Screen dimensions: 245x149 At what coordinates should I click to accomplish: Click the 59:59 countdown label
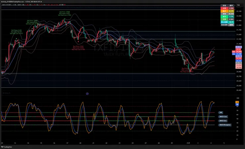tap(239, 49)
